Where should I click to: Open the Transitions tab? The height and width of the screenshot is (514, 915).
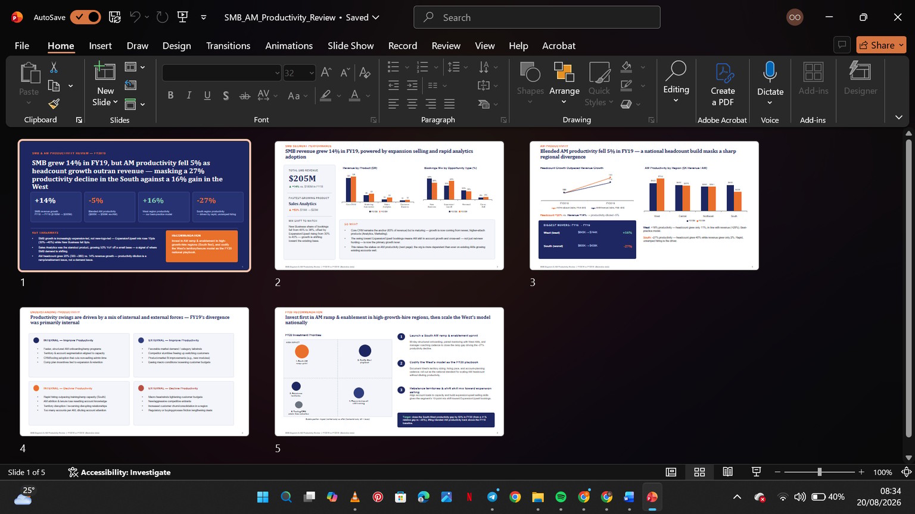click(x=228, y=46)
